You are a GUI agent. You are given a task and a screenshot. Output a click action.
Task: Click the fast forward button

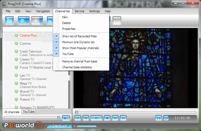(x=115, y=118)
